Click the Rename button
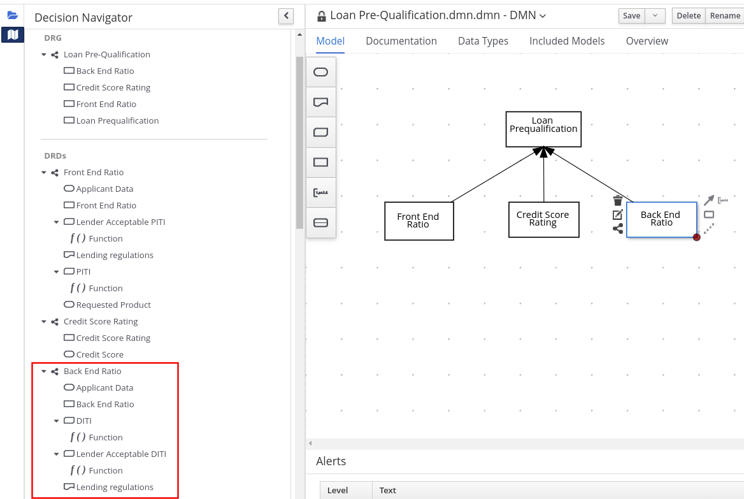Image resolution: width=744 pixels, height=499 pixels. point(725,16)
